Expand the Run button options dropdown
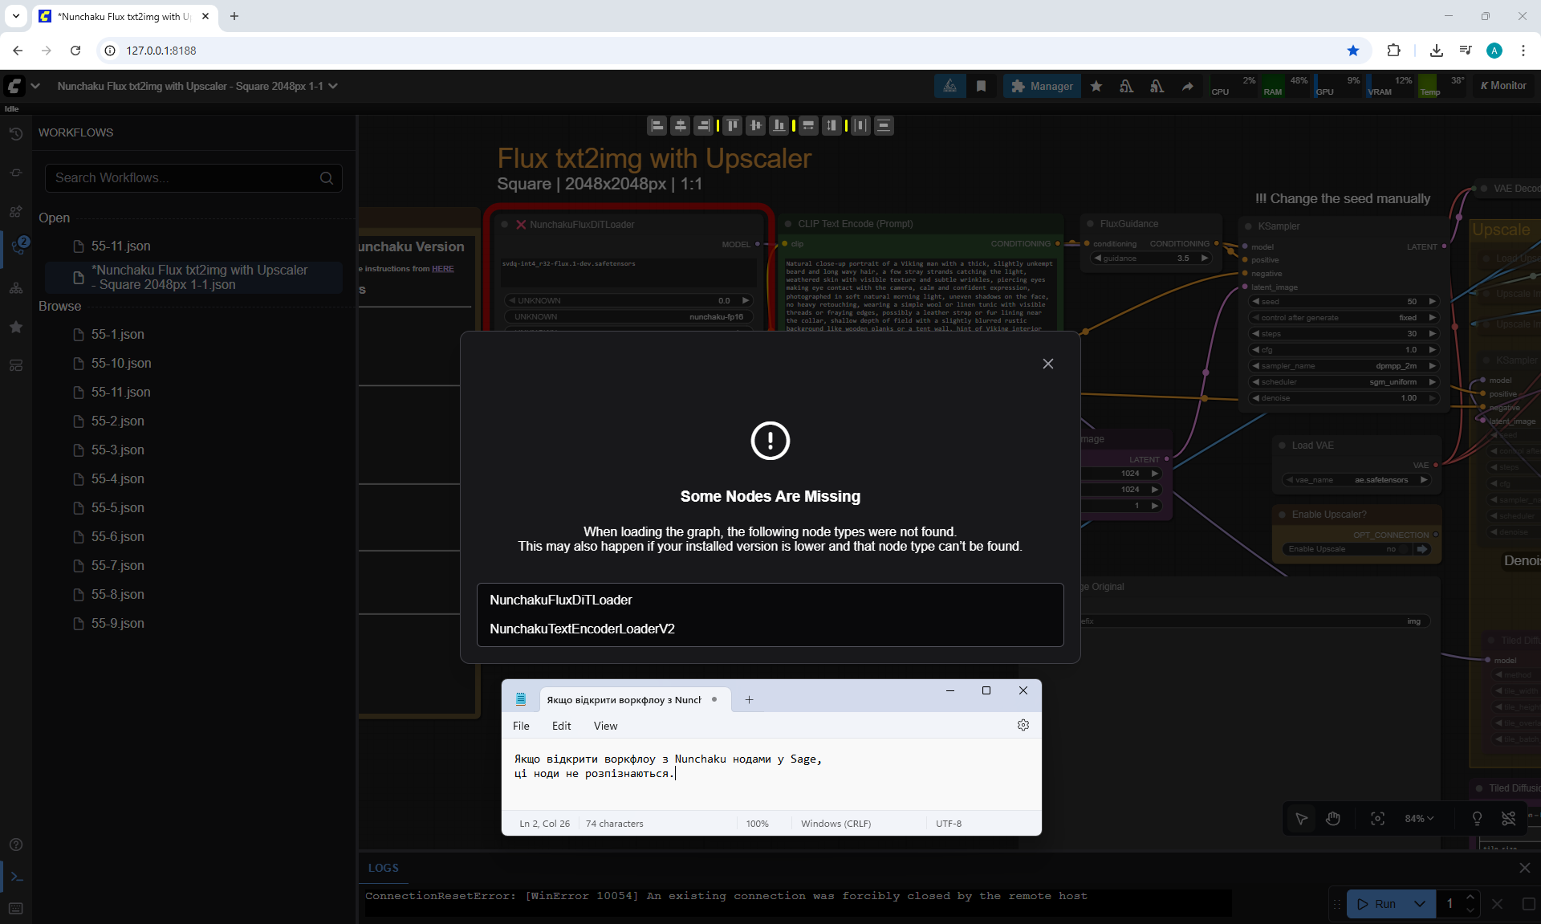Image resolution: width=1541 pixels, height=924 pixels. coord(1419,904)
